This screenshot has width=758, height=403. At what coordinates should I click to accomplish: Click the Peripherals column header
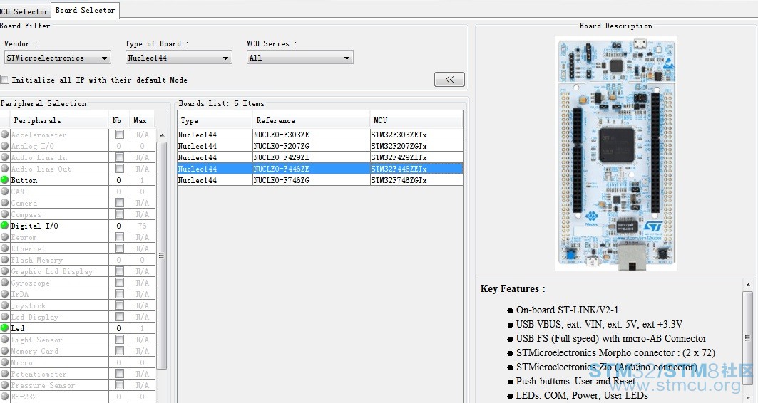pyautogui.click(x=59, y=120)
